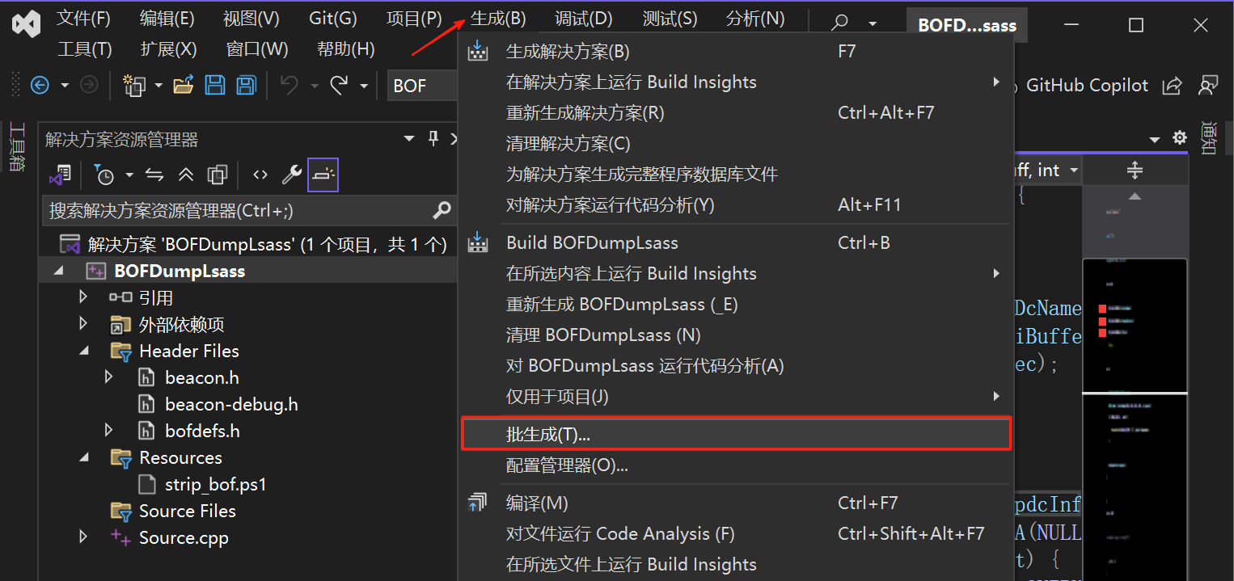This screenshot has height=581, width=1234.
Task: Toggle the Solution Explorer auto-hide pin
Action: [433, 139]
